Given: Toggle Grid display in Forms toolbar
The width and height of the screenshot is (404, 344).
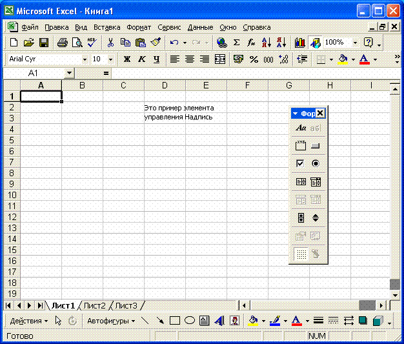Looking at the screenshot, I should (x=301, y=254).
